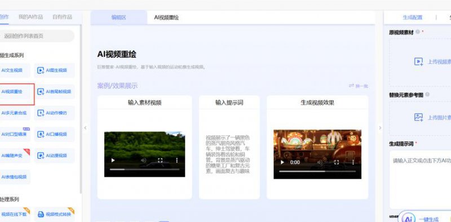
Task: Fullscreen the 输入素材视频 sample video
Action: click(160, 160)
